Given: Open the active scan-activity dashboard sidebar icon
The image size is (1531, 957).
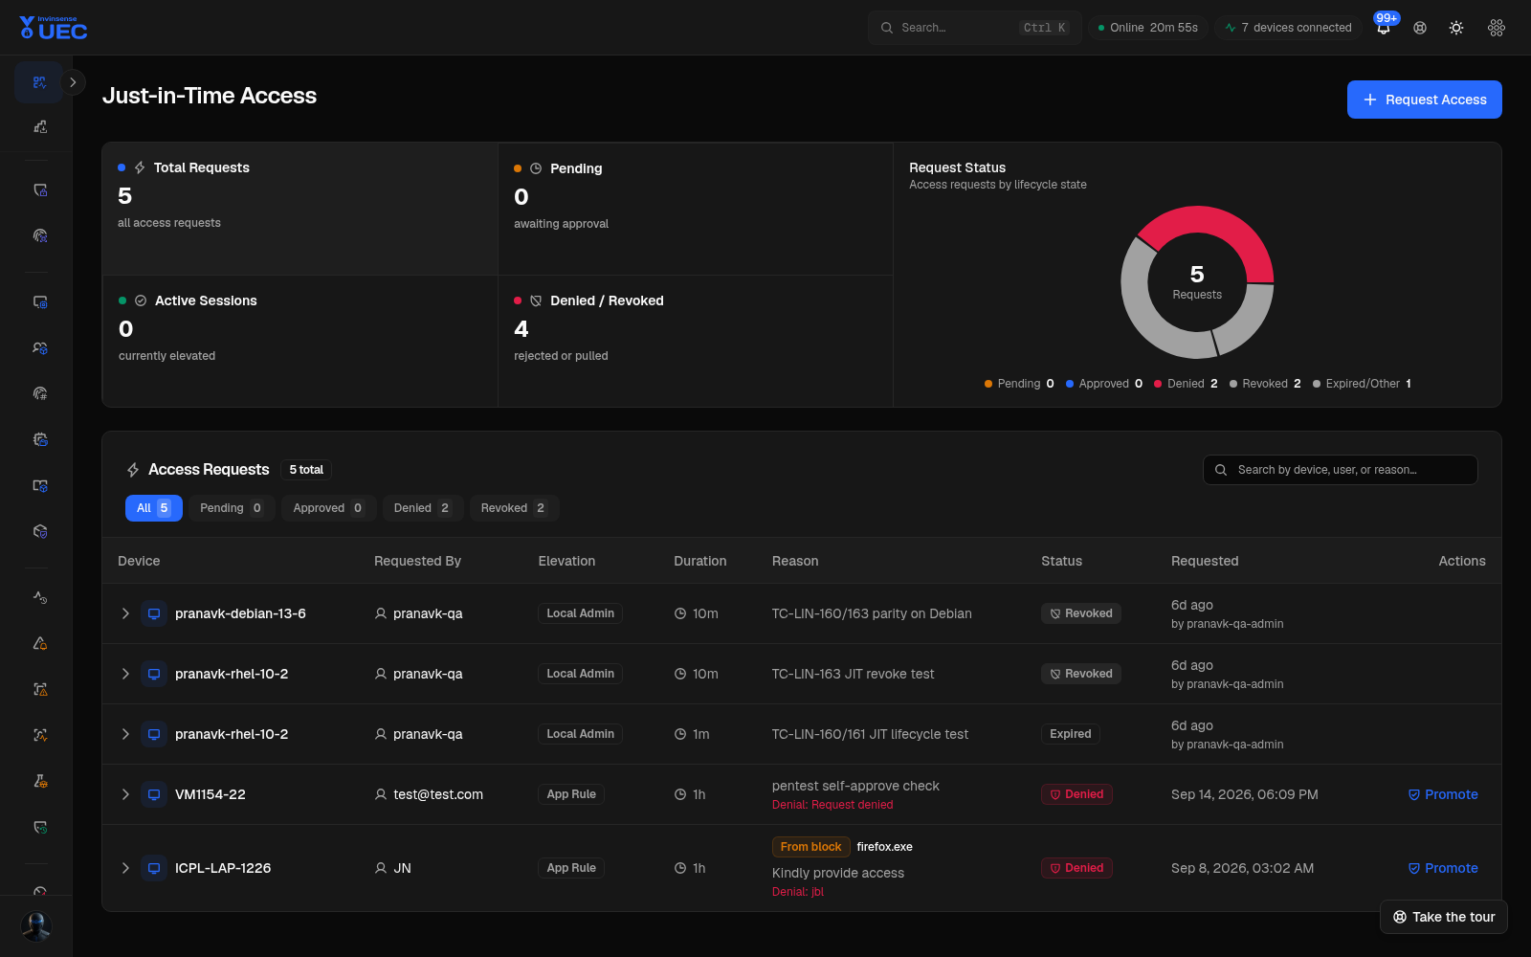Looking at the screenshot, I should coord(39,82).
